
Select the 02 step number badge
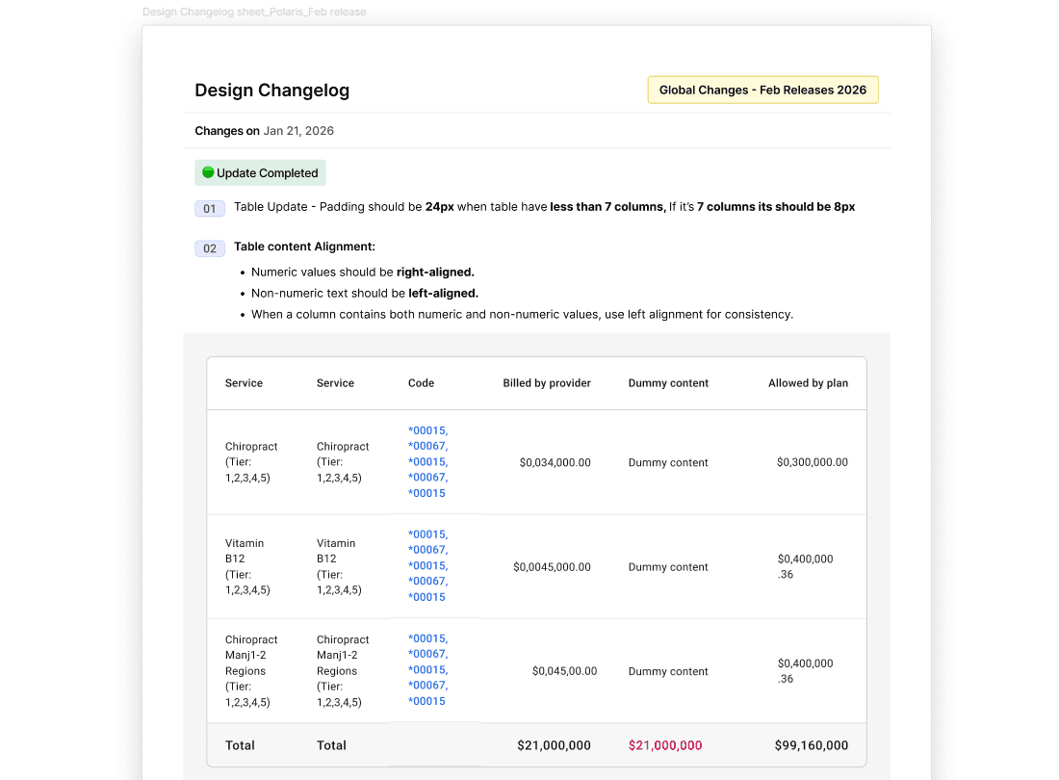(x=209, y=248)
